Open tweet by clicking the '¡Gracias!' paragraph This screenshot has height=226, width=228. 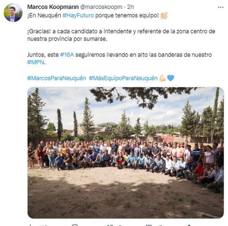point(121,35)
